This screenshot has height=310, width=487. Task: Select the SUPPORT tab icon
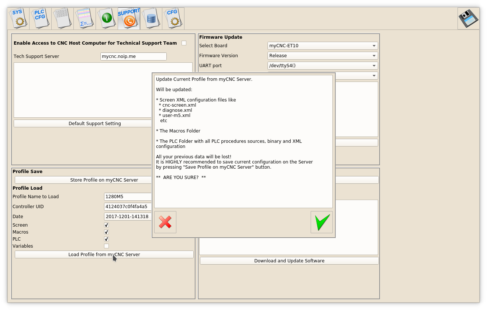pyautogui.click(x=129, y=18)
